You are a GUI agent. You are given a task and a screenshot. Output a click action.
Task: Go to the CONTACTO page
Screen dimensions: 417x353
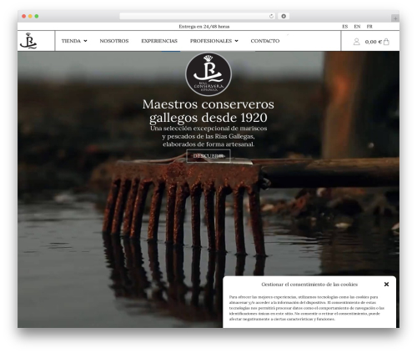265,41
